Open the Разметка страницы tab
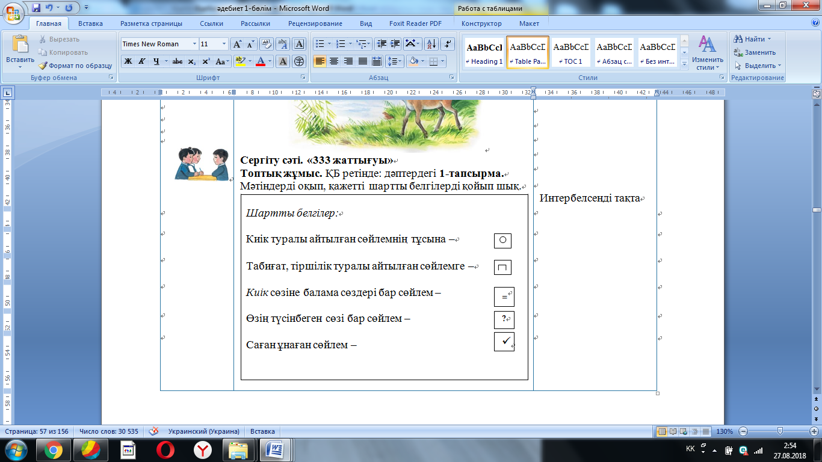 (x=151, y=23)
